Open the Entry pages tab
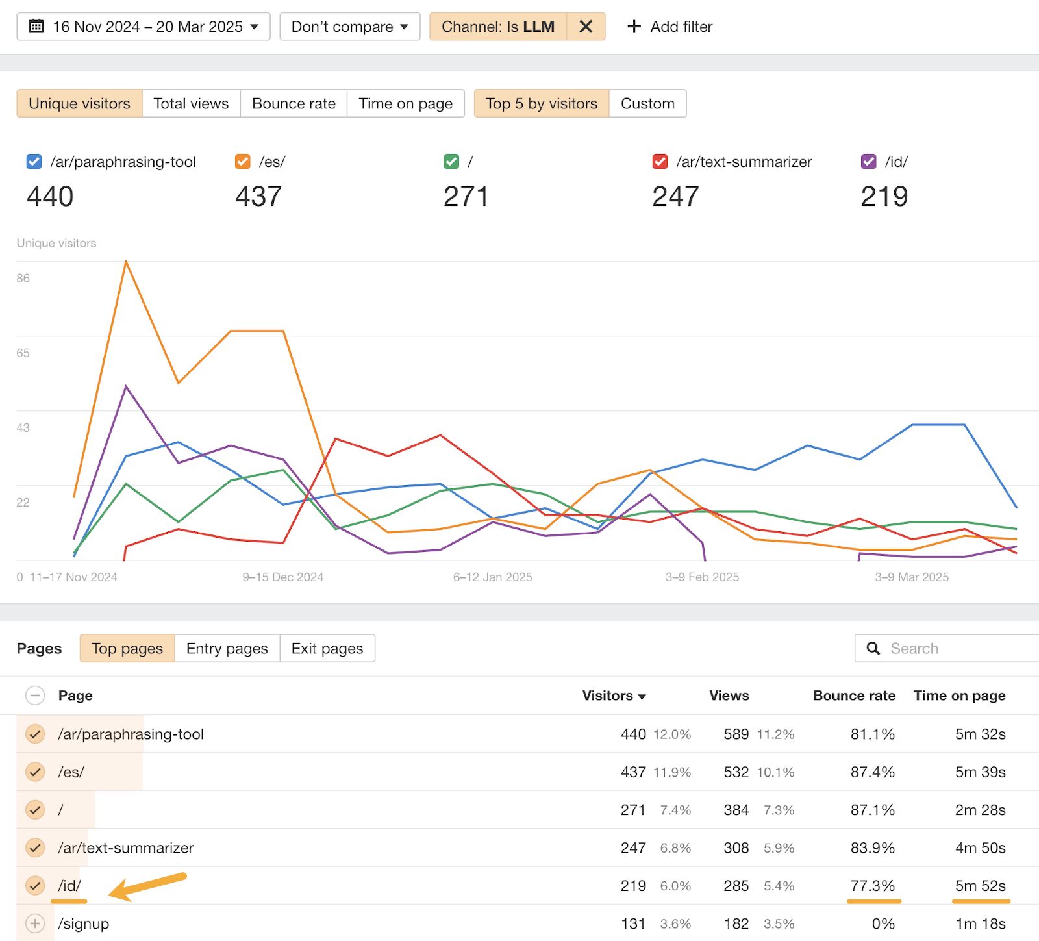This screenshot has height=941, width=1039. point(226,648)
